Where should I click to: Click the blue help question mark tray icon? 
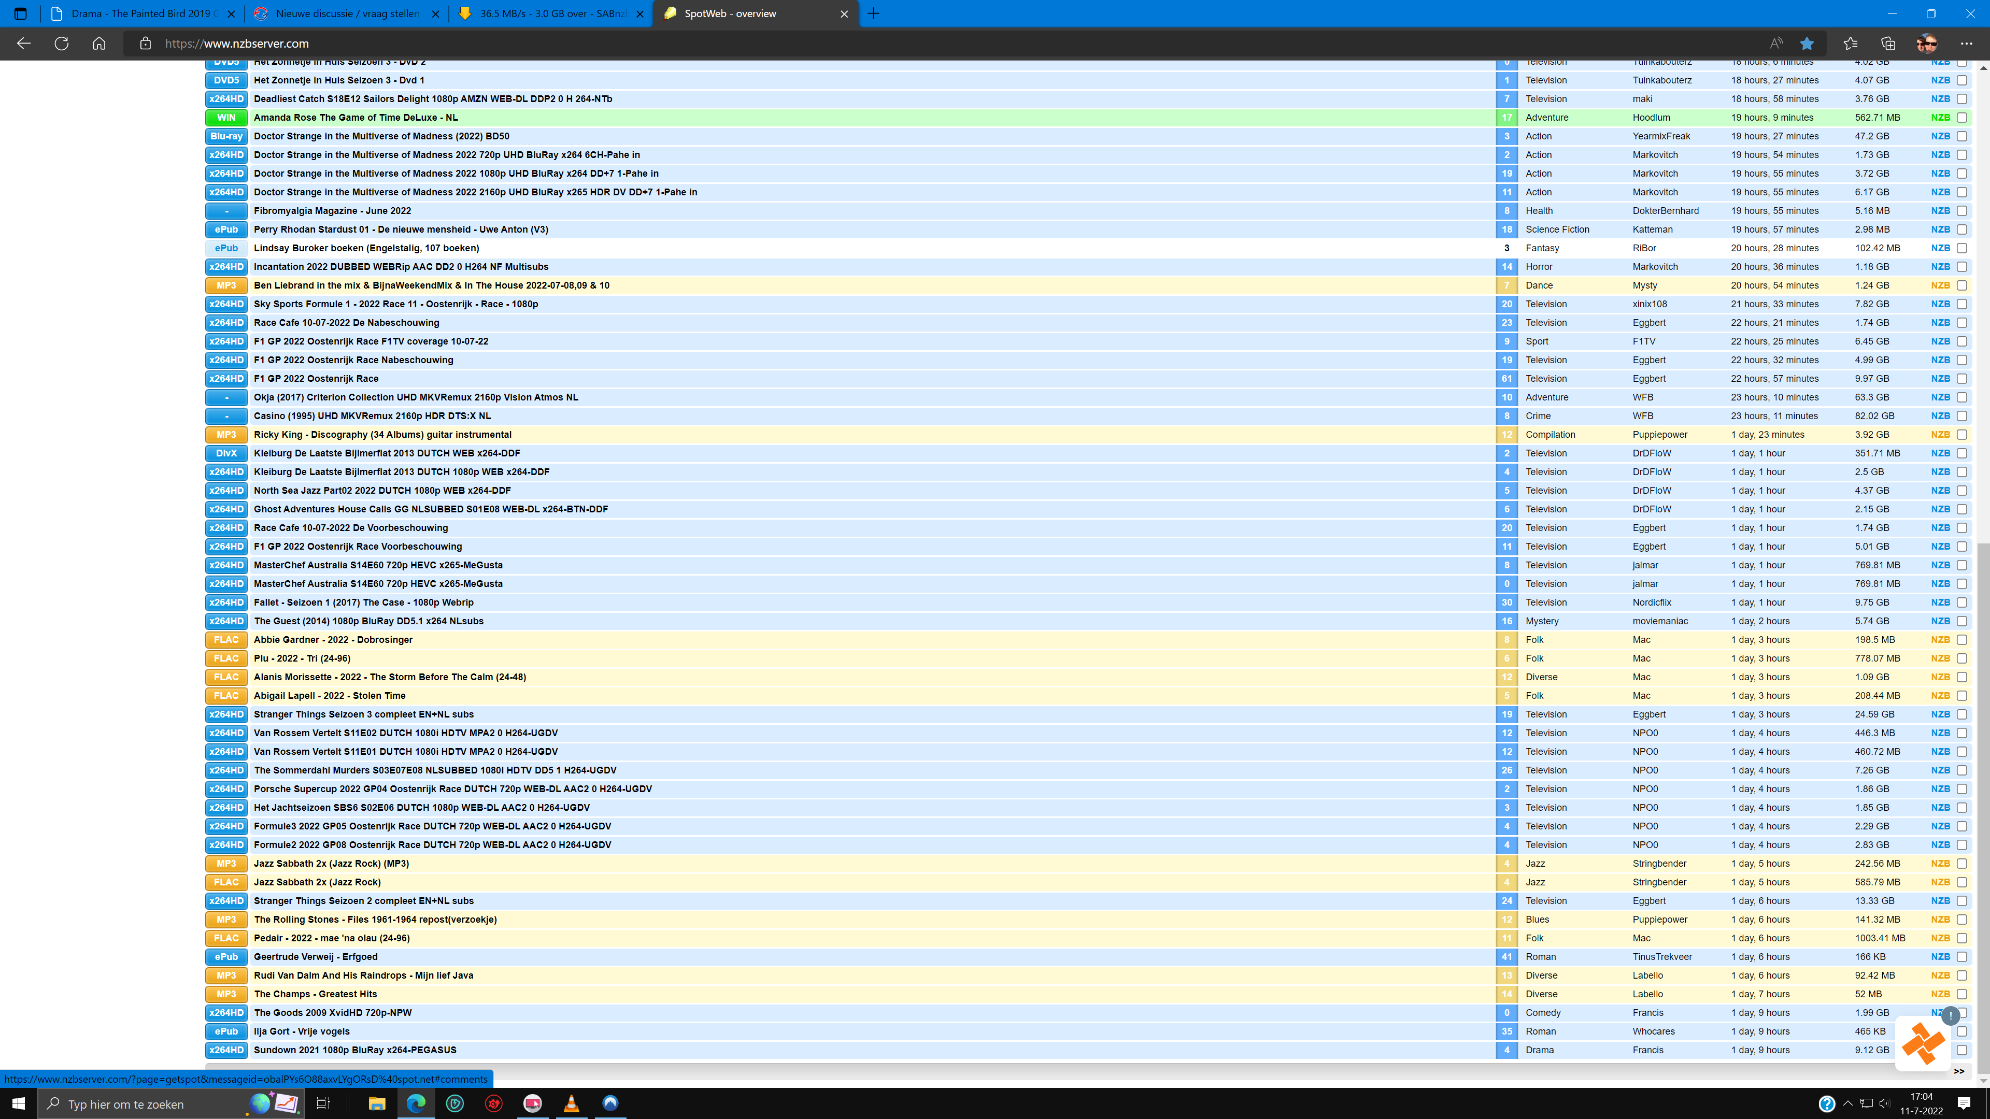(1826, 1103)
